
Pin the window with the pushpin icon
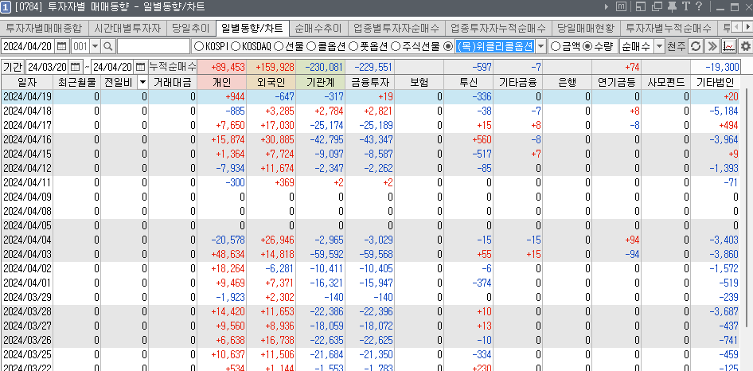[673, 8]
